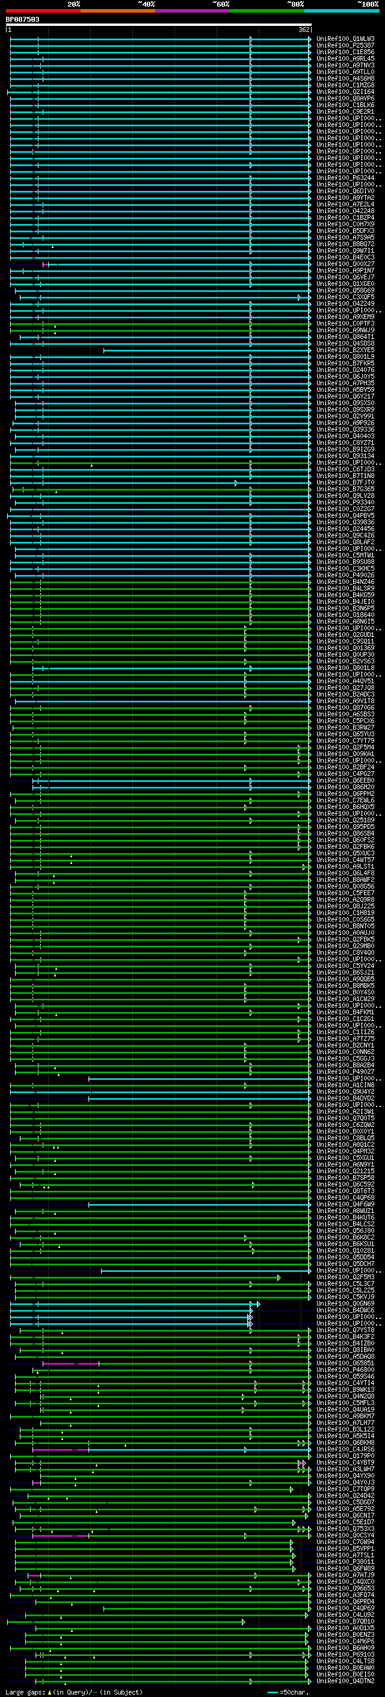385x1697 pixels.
Task: Open hit UniRef100_C7GW94
Action: click(345, 1542)
